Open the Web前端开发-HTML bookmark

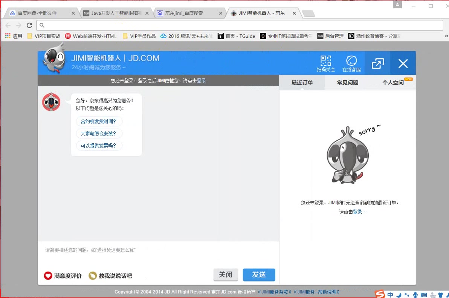(x=91, y=36)
